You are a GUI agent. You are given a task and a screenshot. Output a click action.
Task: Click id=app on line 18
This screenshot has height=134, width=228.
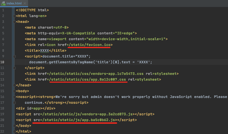(34, 108)
